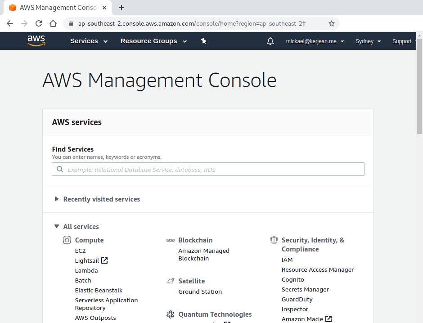
Task: Open the Lambda service
Action: pos(86,270)
